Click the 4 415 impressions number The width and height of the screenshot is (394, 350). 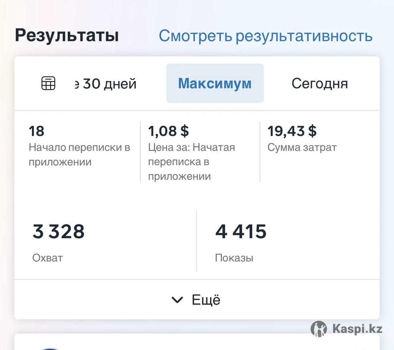(241, 231)
